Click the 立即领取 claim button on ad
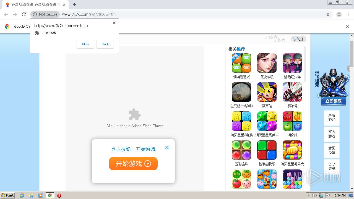The width and height of the screenshot is (354, 199). [333, 101]
